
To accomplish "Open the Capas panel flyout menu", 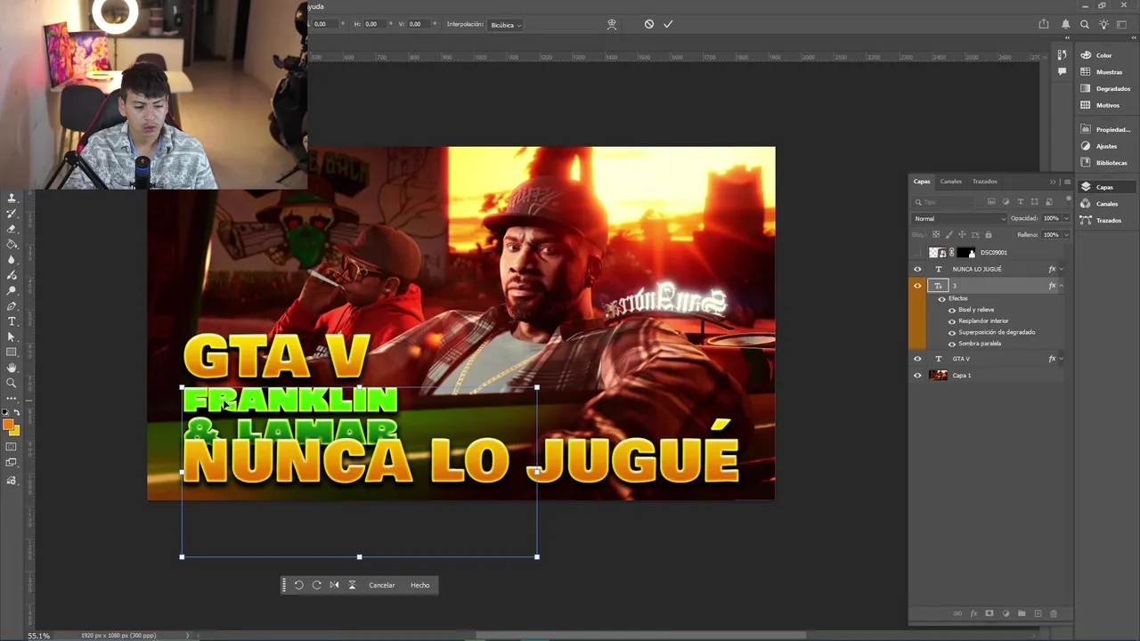I will (x=1067, y=182).
